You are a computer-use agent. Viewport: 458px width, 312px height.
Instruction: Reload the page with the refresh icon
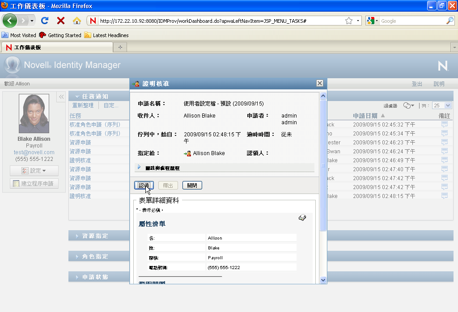tap(45, 21)
